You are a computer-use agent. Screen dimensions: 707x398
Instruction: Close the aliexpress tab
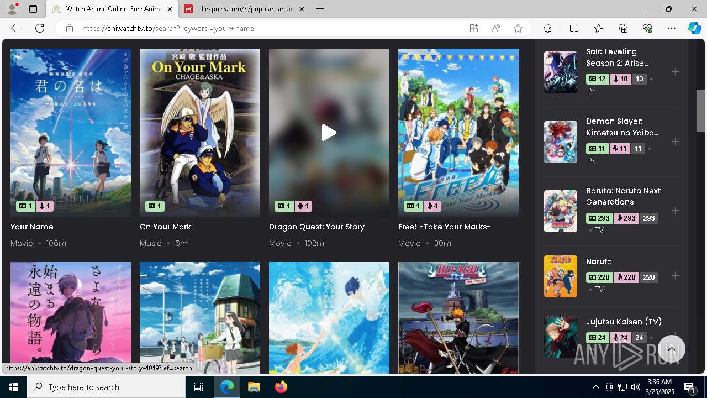click(x=302, y=9)
